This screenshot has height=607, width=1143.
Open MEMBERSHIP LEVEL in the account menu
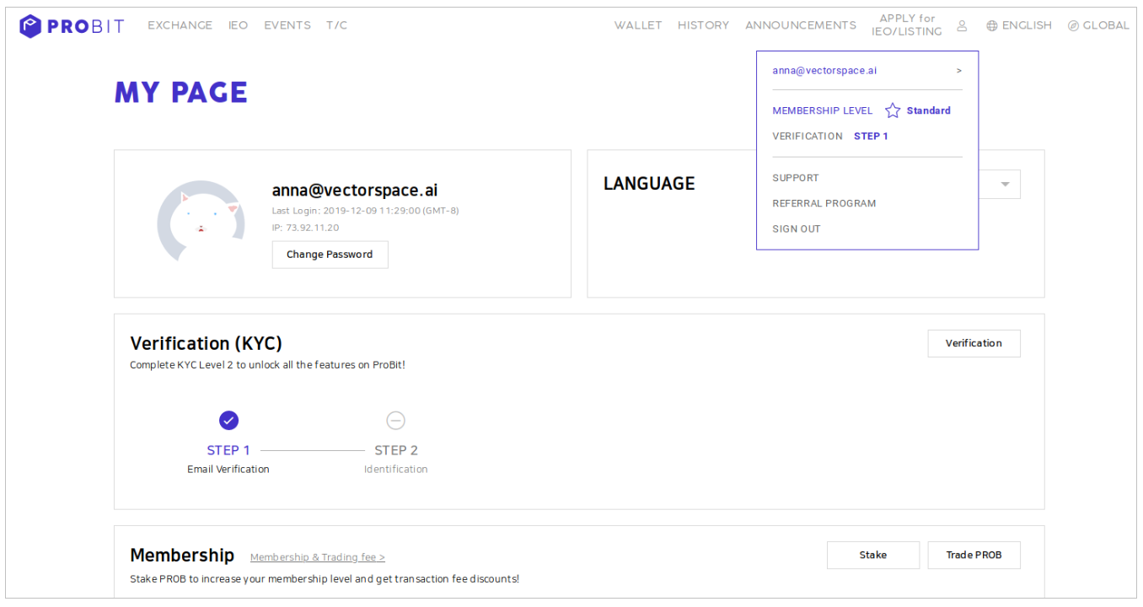coord(823,110)
